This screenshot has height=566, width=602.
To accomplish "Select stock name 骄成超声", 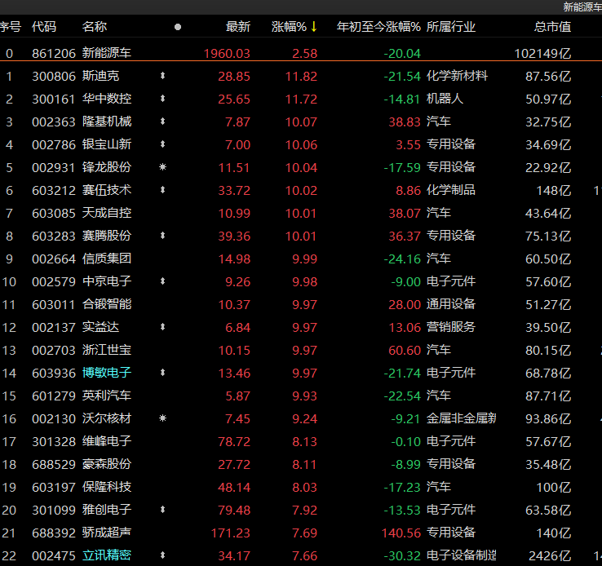I will click(107, 533).
